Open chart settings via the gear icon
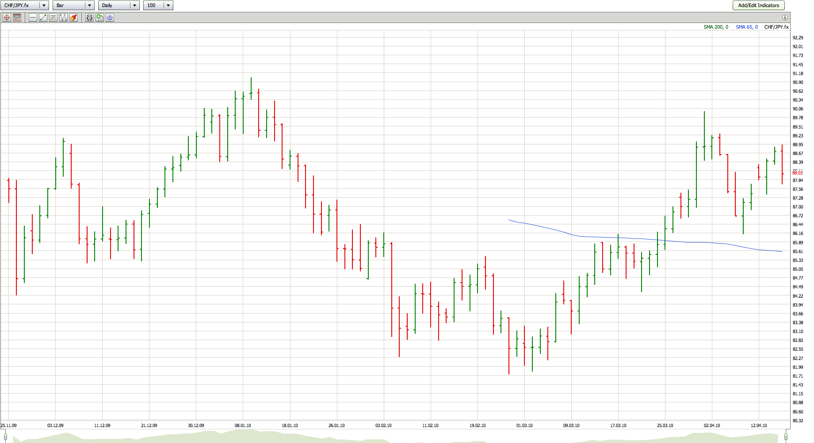 click(110, 18)
